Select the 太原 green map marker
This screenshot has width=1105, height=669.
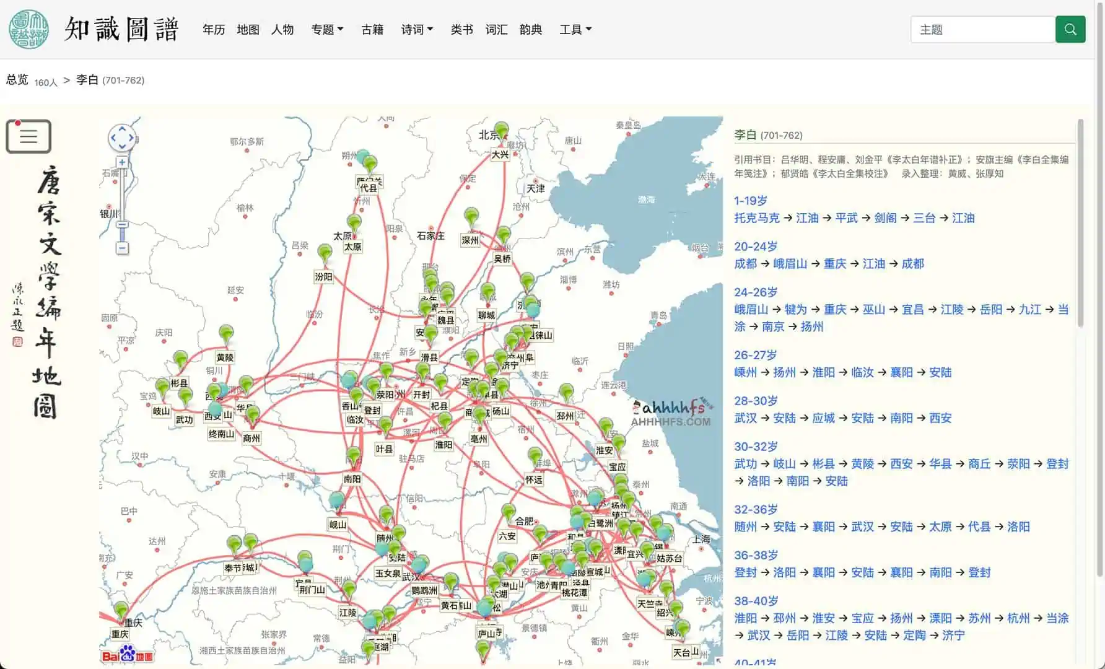click(354, 222)
